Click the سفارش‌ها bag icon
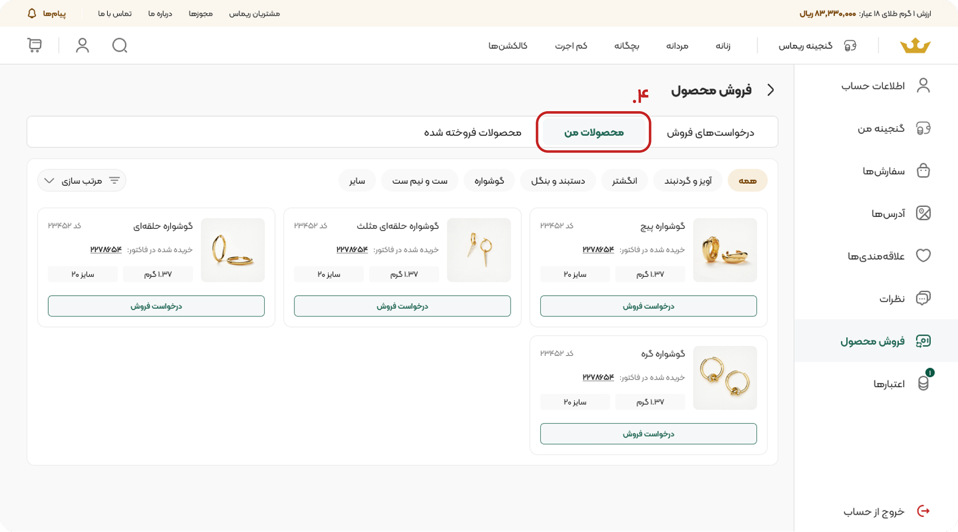Viewport: 958px width, 532px height. coord(923,170)
